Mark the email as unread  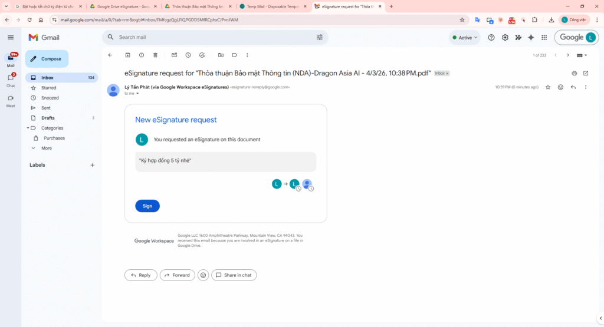click(x=174, y=55)
